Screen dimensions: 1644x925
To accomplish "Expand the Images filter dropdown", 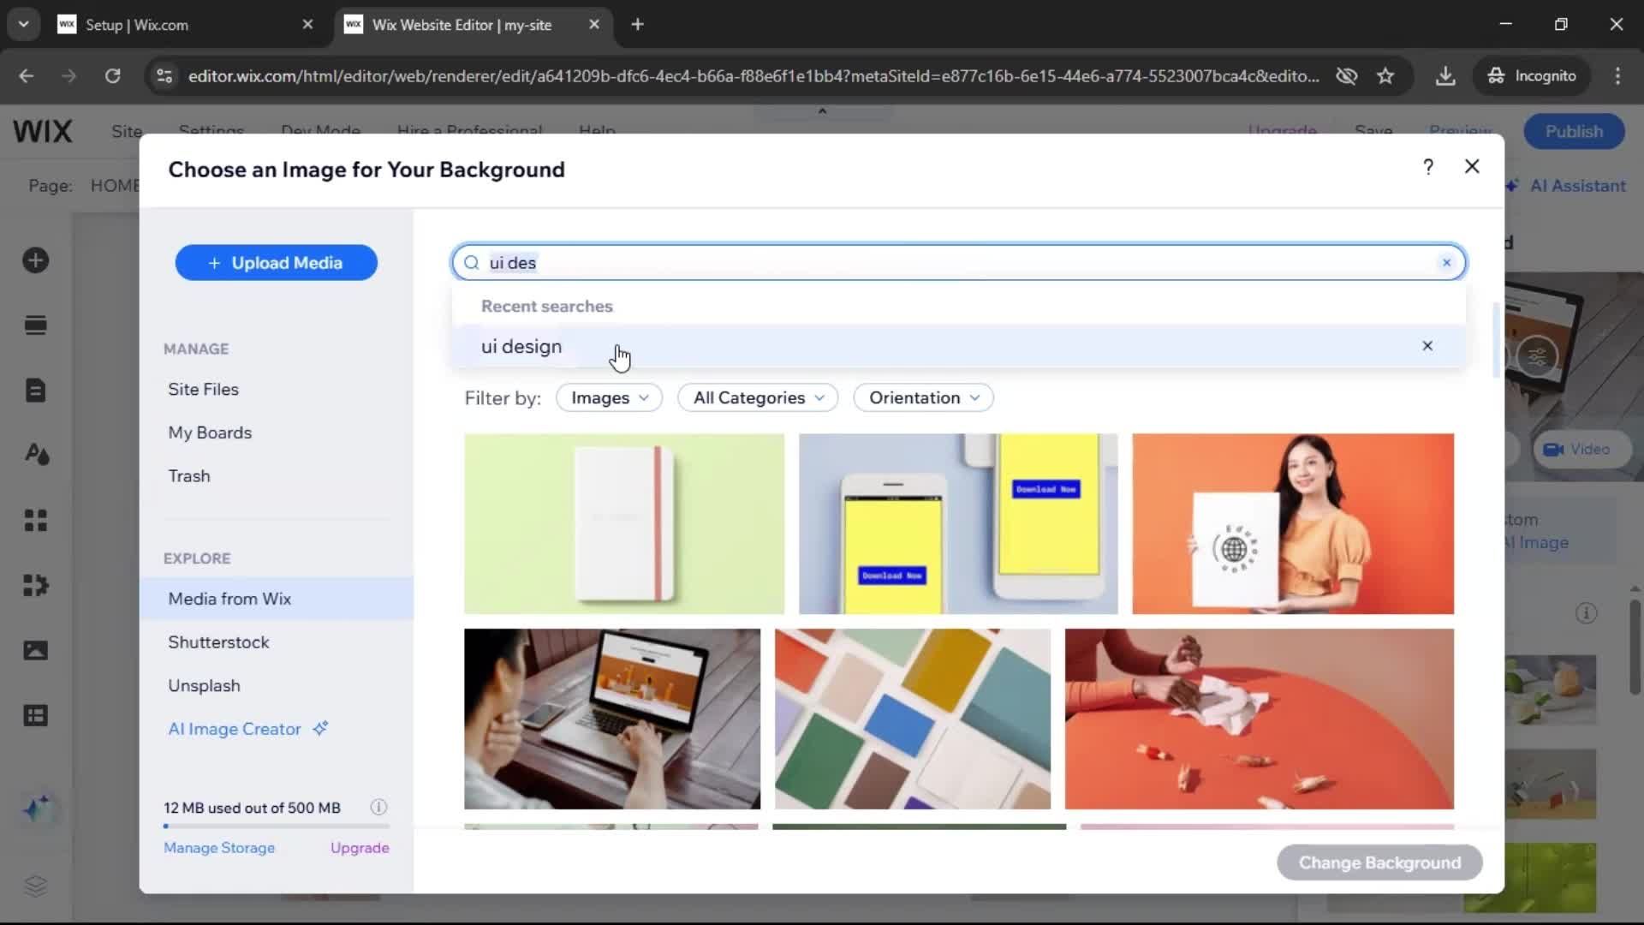I will tap(609, 397).
